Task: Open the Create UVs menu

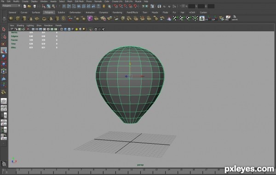Action: click(x=117, y=1)
